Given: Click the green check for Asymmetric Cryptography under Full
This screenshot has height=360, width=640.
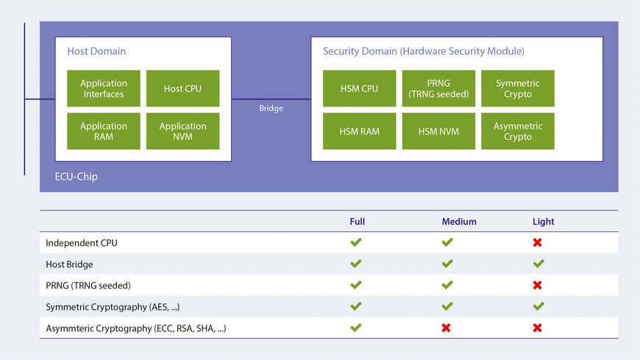Looking at the screenshot, I should point(356,328).
